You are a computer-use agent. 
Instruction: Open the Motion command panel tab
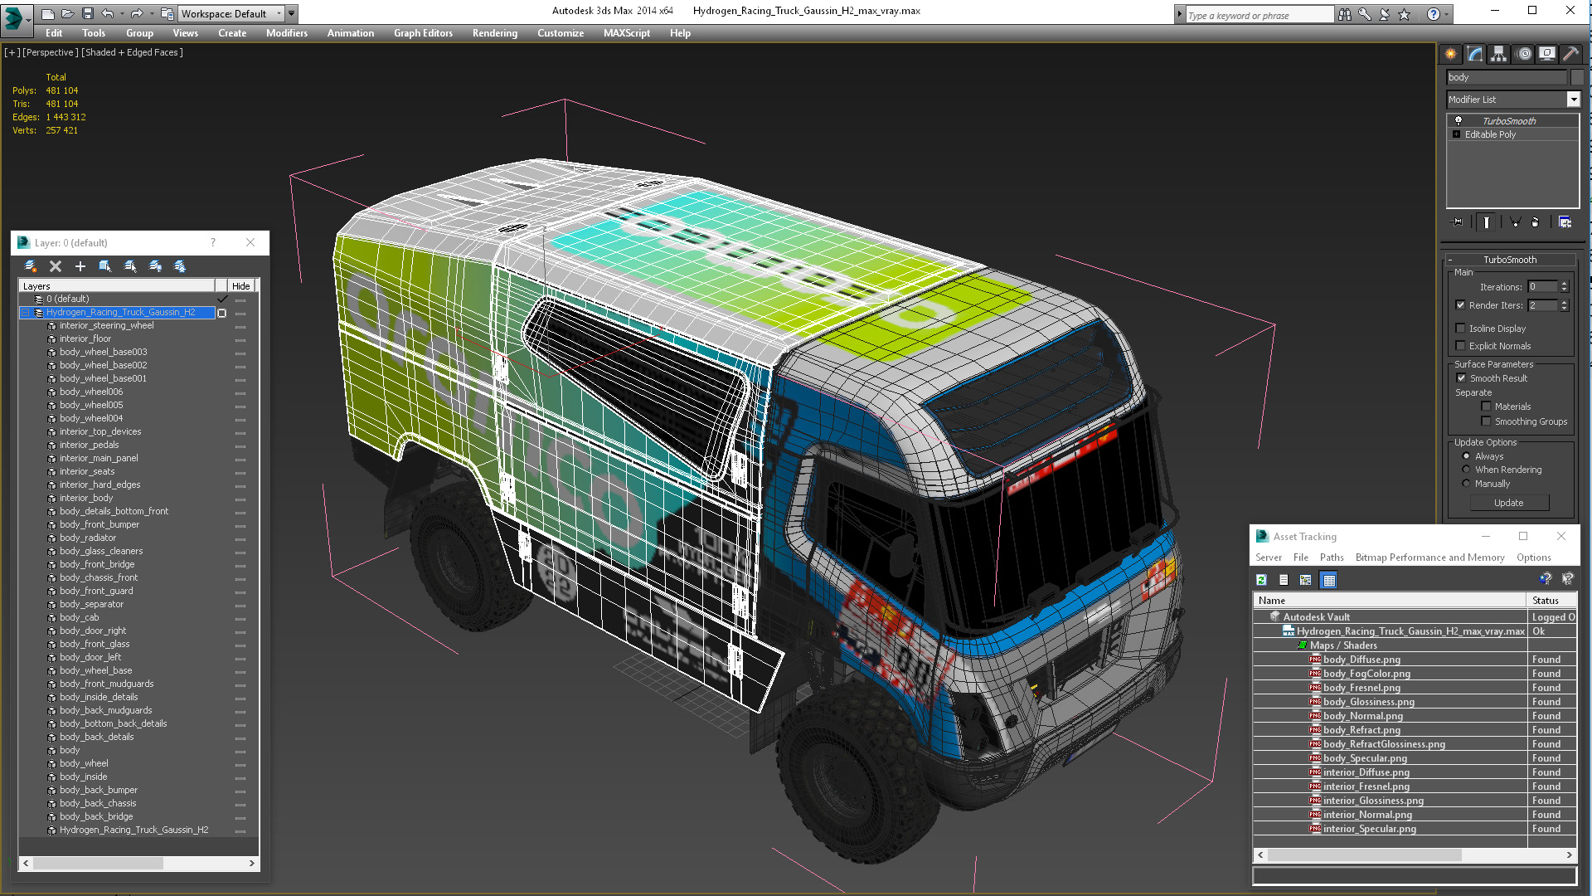click(1523, 54)
